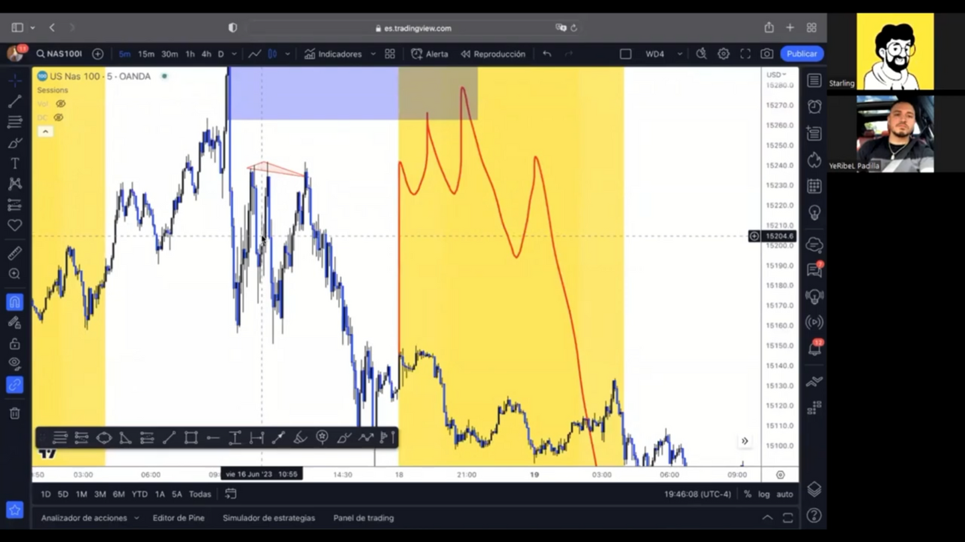965x542 pixels.
Task: Click the Alerta button
Action: pyautogui.click(x=429, y=54)
